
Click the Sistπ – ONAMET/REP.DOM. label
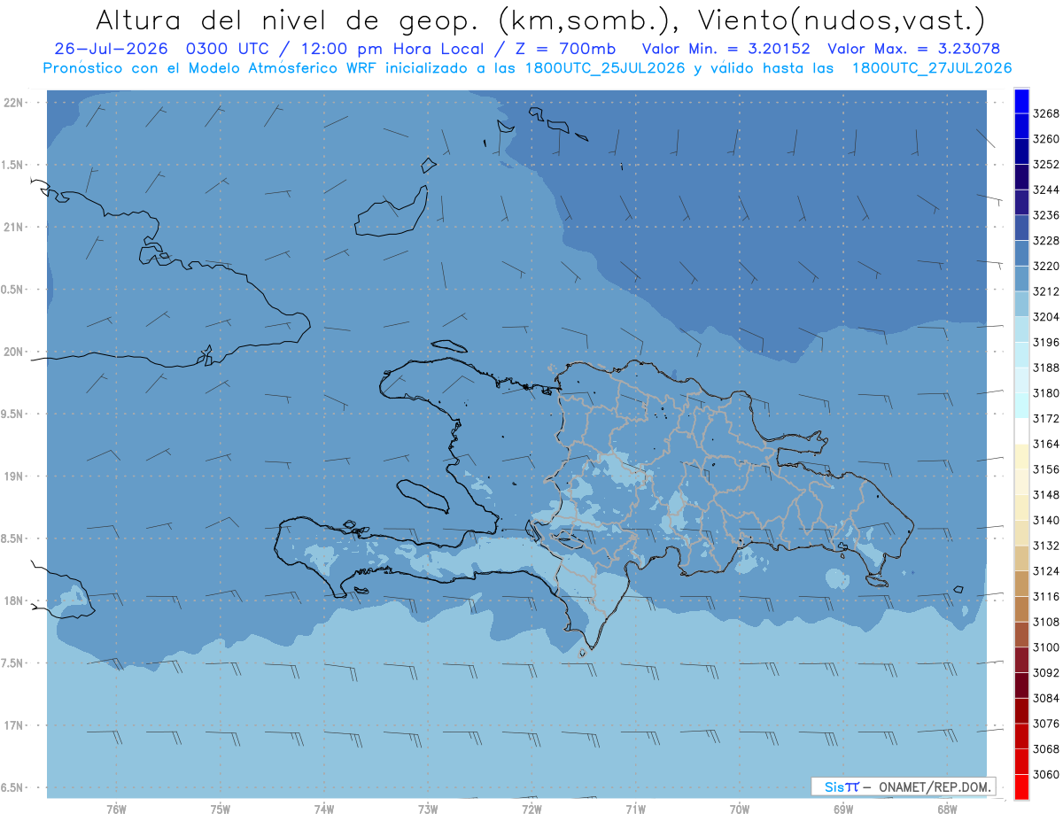pyautogui.click(x=904, y=786)
